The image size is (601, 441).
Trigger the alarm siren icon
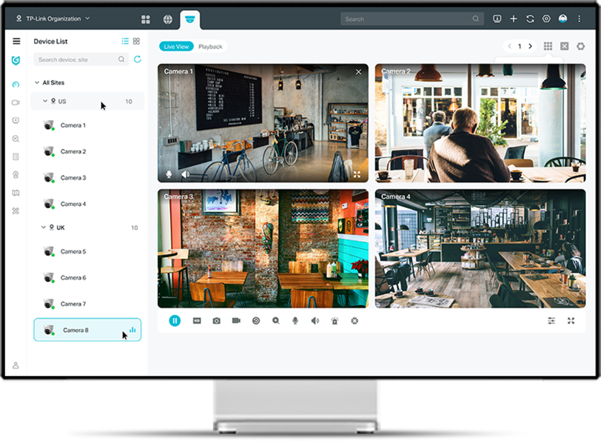(x=335, y=320)
